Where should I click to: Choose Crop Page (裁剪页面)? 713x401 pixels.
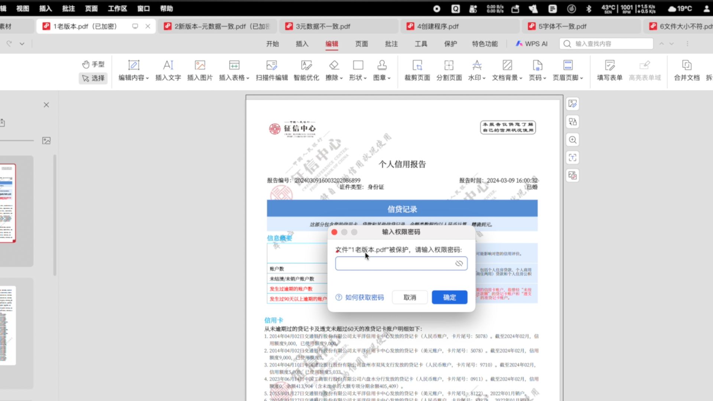tap(417, 70)
